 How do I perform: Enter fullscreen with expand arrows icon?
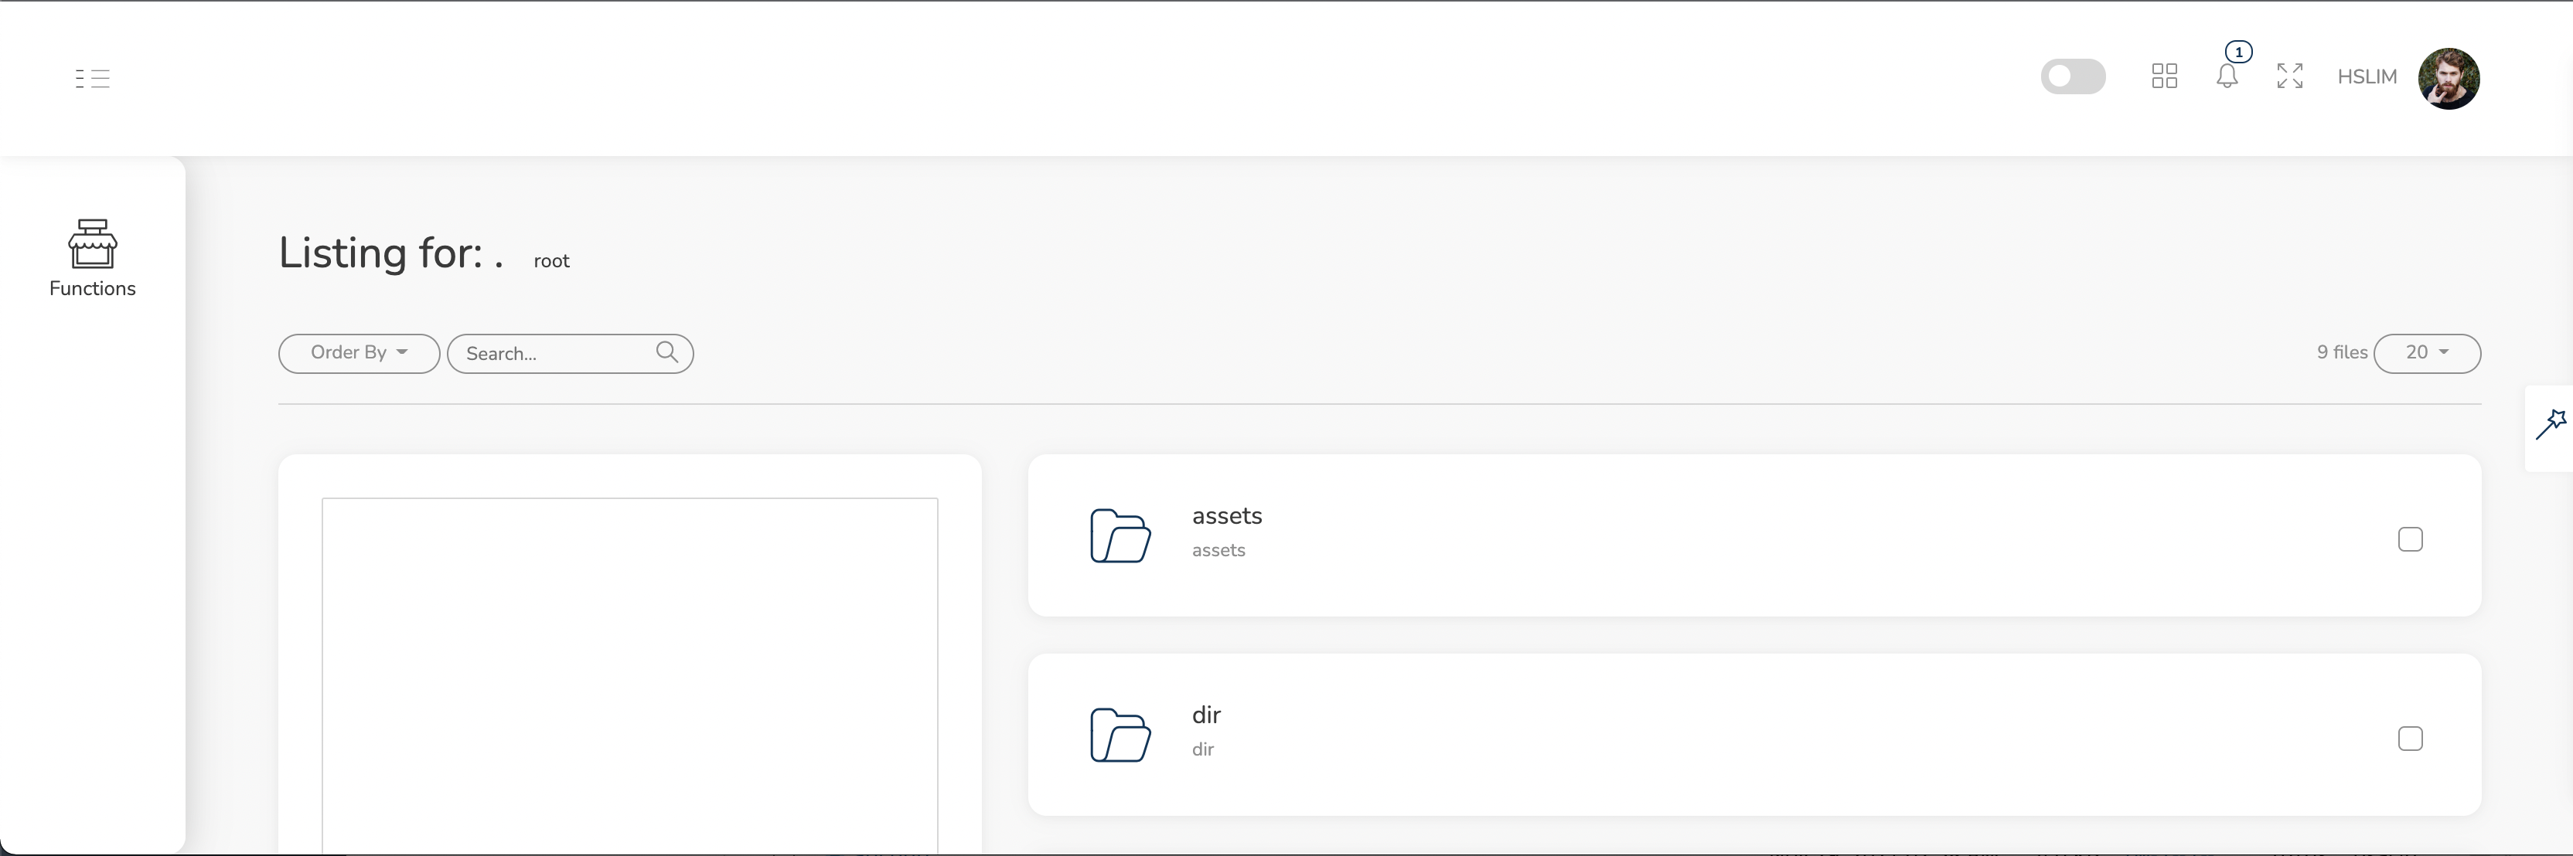point(2290,76)
